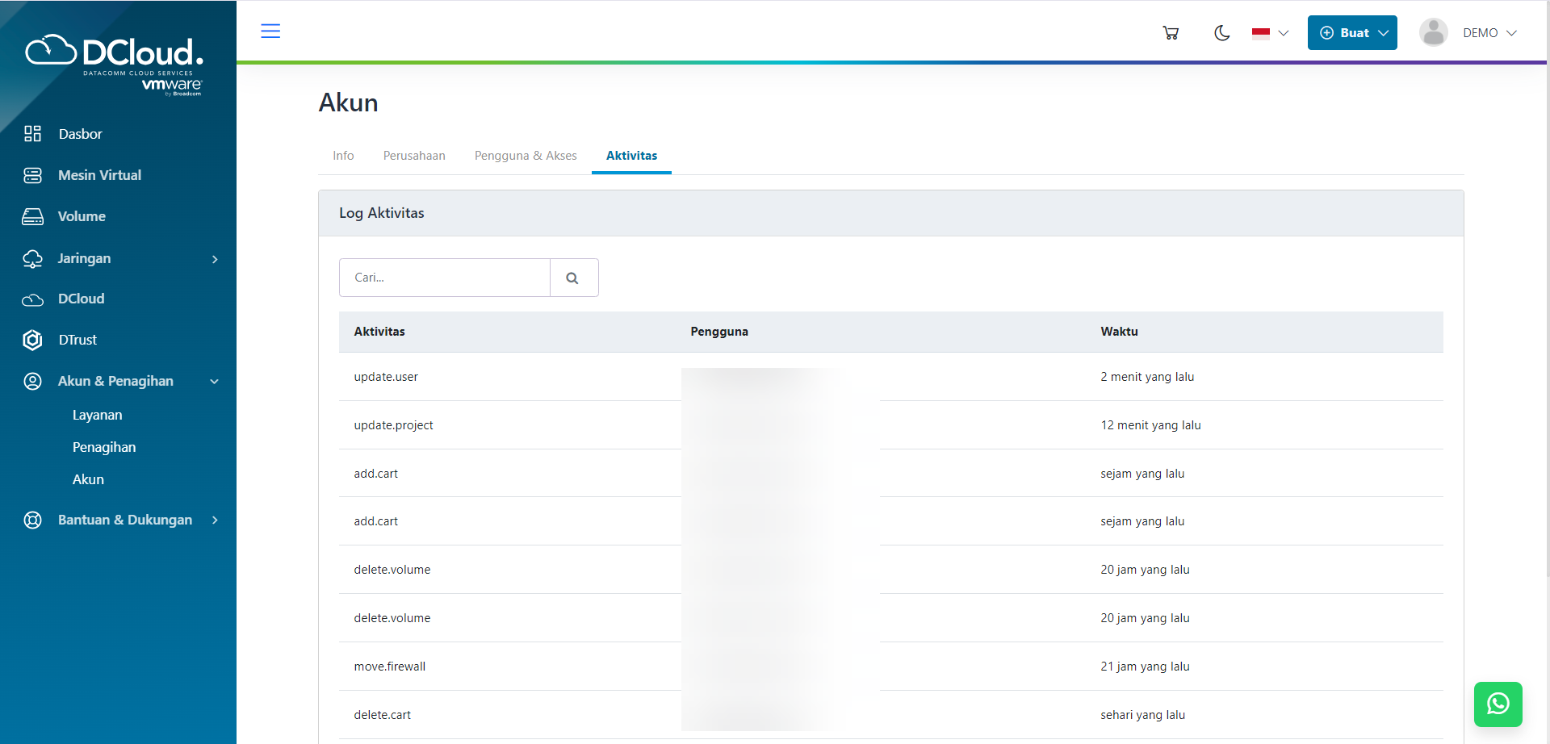Open WhatsApp chat button
Image resolution: width=1550 pixels, height=744 pixels.
(1498, 704)
